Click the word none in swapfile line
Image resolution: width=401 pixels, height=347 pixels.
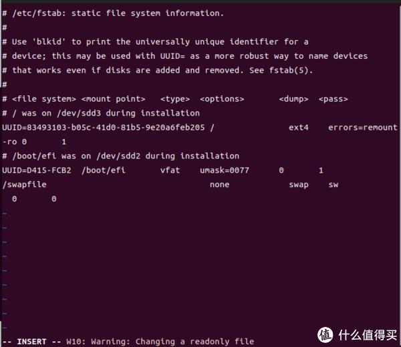pyautogui.click(x=219, y=185)
